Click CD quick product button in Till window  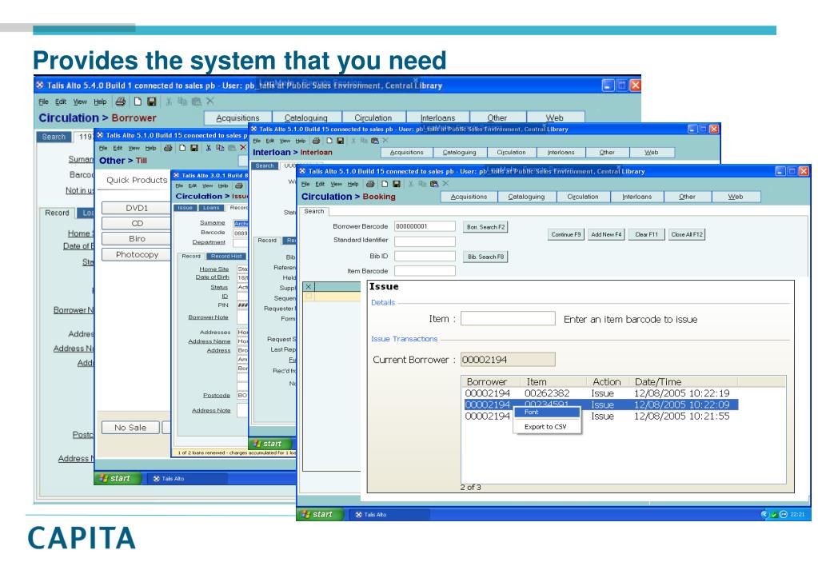click(x=137, y=223)
